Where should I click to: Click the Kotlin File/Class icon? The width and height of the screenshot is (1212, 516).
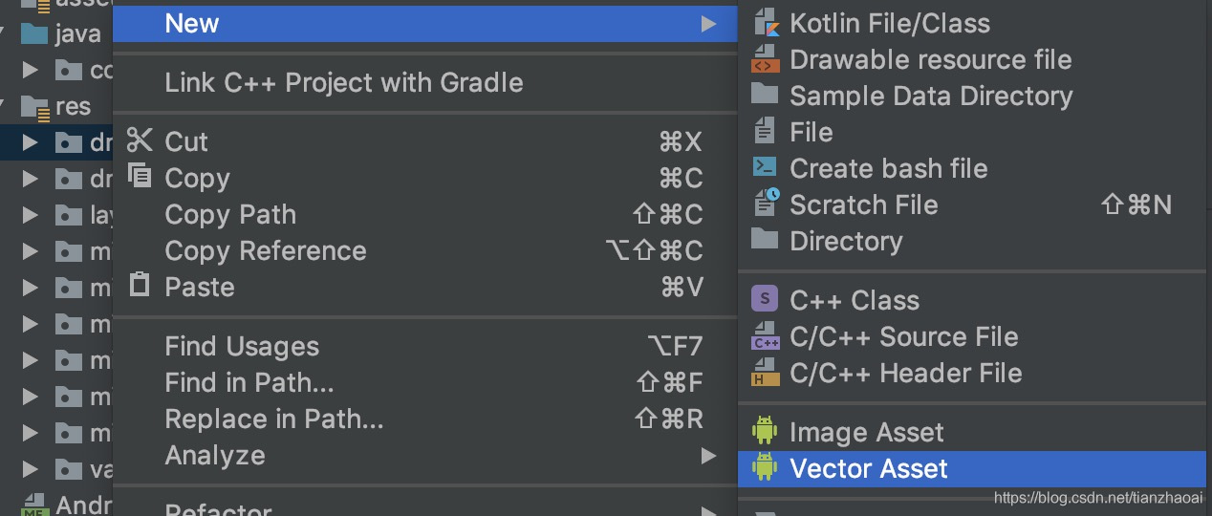pos(765,23)
